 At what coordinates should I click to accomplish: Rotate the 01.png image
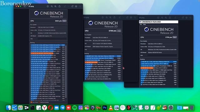[72, 6]
